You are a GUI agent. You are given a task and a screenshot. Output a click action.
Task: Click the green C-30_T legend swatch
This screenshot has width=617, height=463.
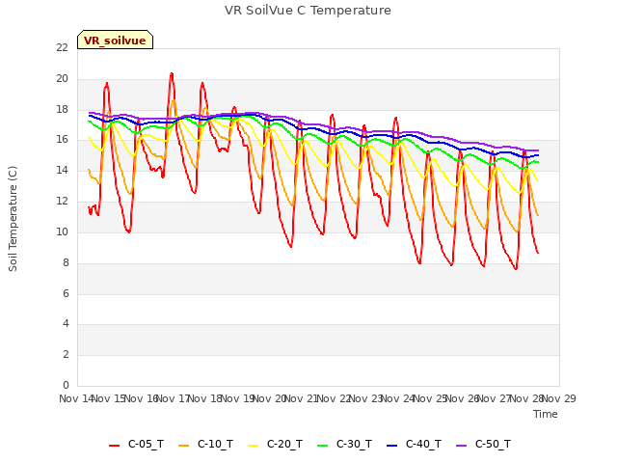(322, 446)
